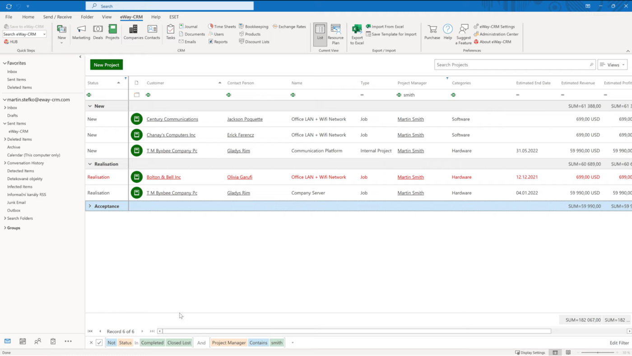The width and height of the screenshot is (632, 356).
Task: Click the New Project button
Action: tap(107, 65)
